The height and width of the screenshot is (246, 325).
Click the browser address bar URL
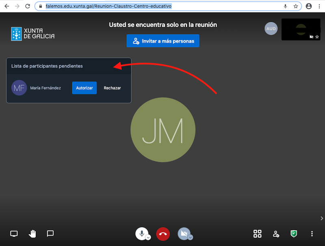pos(108,6)
